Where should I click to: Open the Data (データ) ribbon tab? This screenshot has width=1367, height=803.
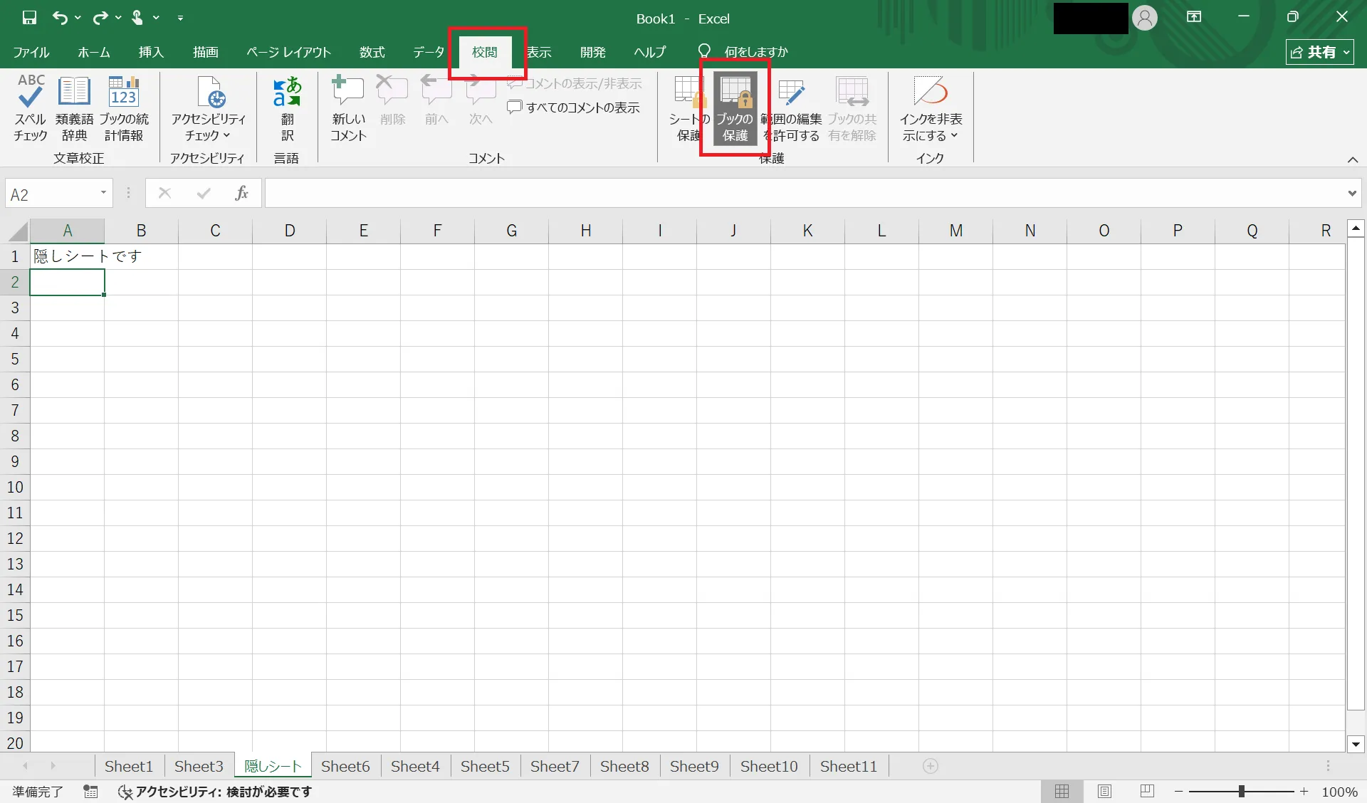429,52
